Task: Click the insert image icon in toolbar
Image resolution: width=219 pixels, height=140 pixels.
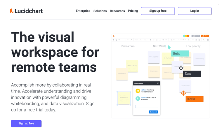Action: (116, 40)
